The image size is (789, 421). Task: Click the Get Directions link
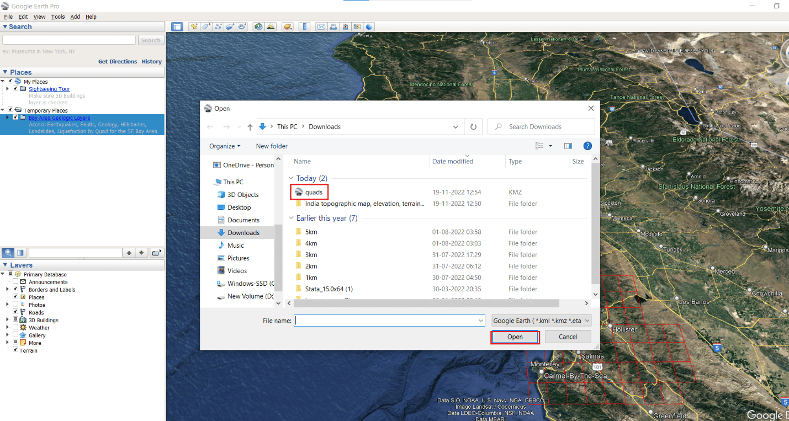click(118, 62)
